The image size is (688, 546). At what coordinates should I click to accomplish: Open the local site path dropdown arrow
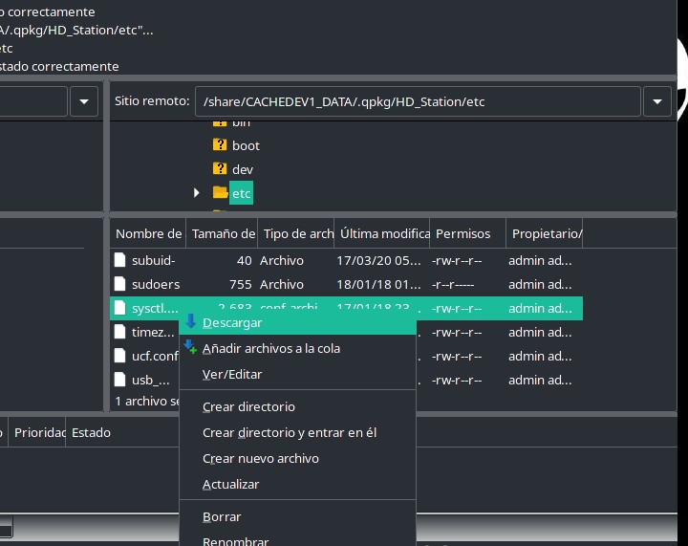point(83,100)
